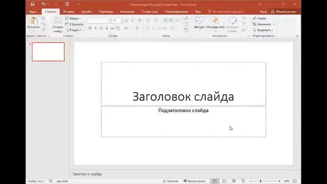Viewport: 327px width, 184px height.
Task: Switch to the Рецензирование tab
Action: 177,12
